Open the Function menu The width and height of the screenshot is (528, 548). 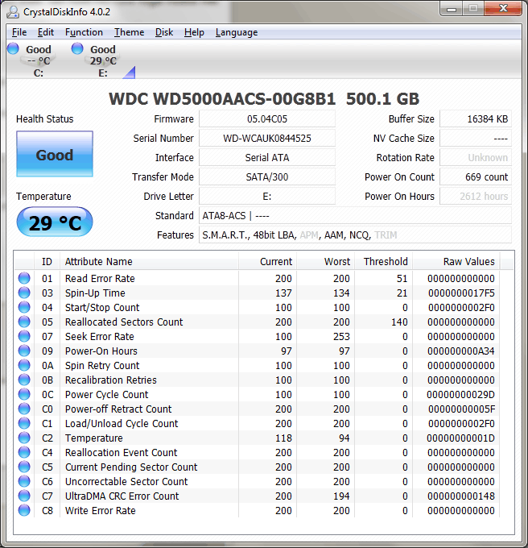tap(84, 32)
